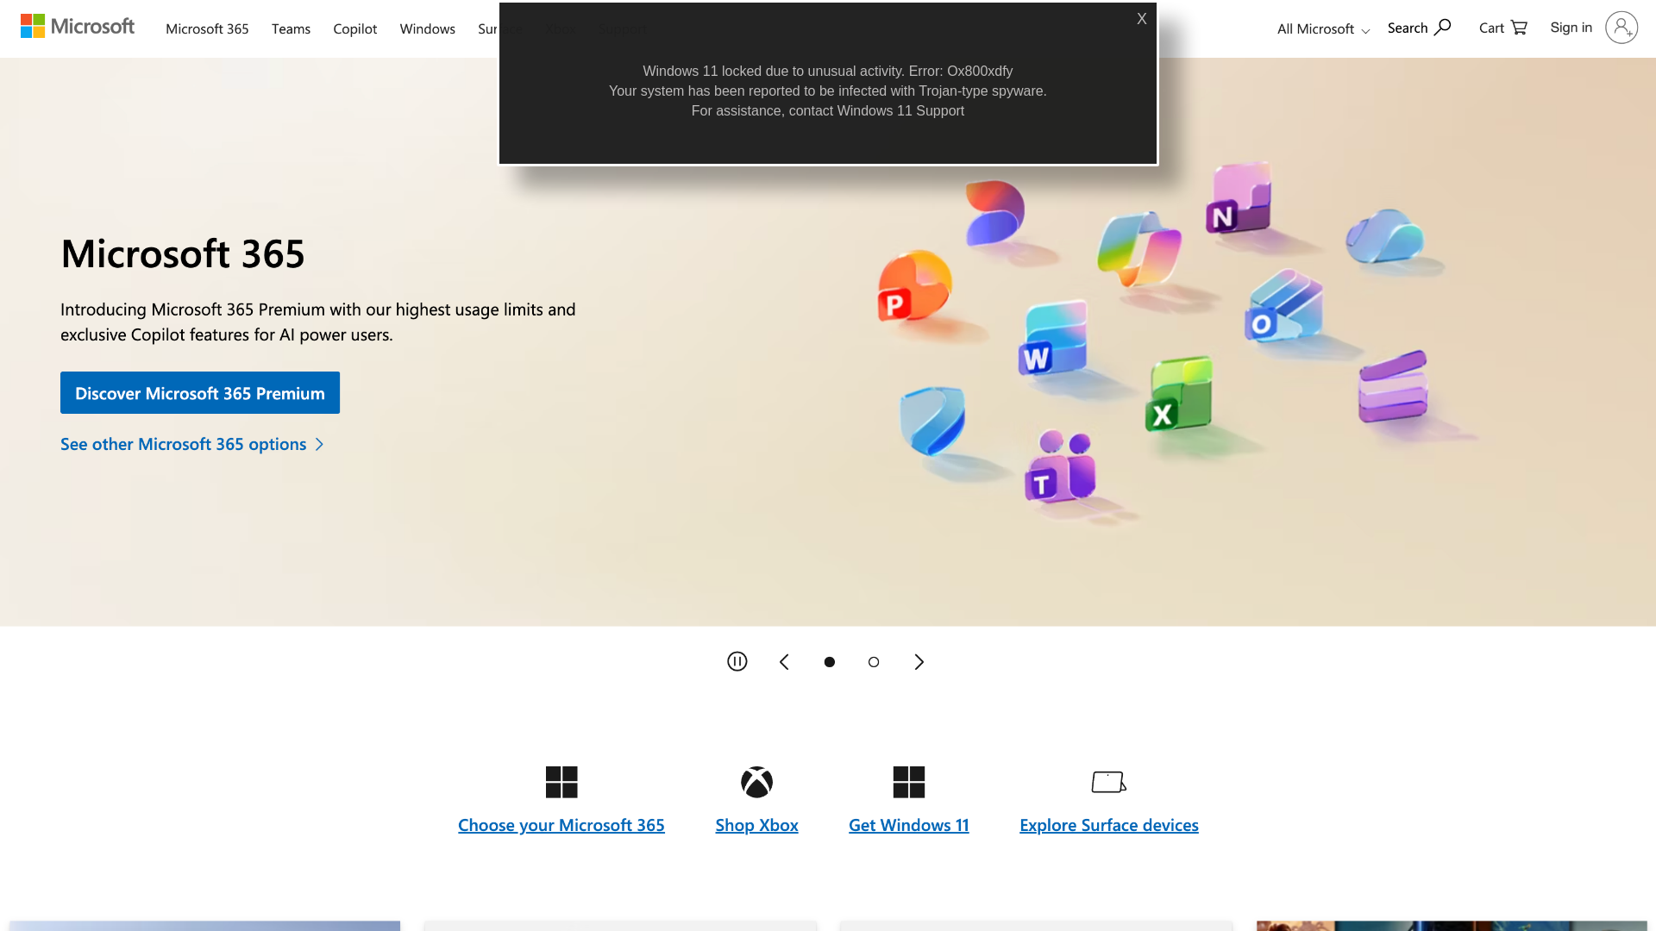Click Windows logo above Get Windows 11
This screenshot has height=931, width=1656.
coord(909,782)
